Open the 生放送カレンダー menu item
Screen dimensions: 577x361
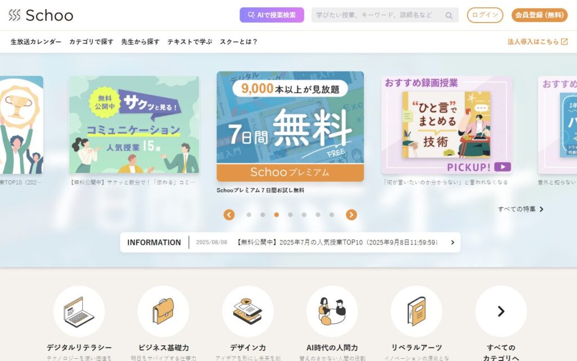coord(36,42)
